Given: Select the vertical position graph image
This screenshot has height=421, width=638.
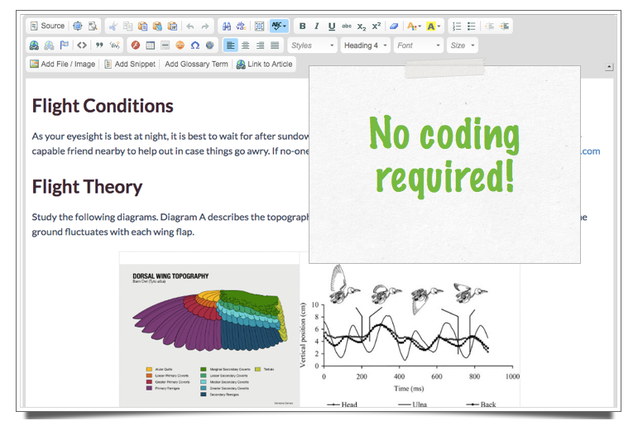Looking at the screenshot, I should point(410,335).
